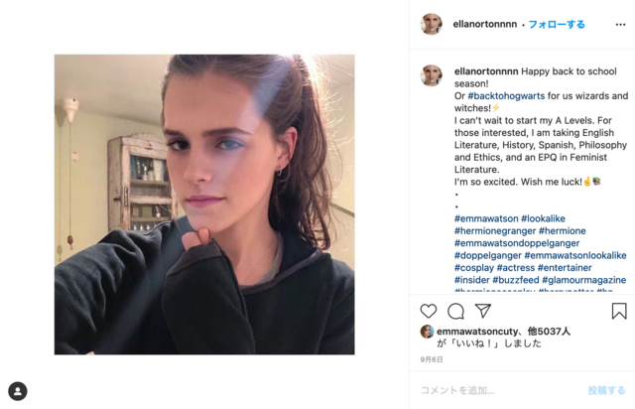Open the three-dot more options menu
Image resolution: width=635 pixels, height=409 pixels.
pos(620,25)
